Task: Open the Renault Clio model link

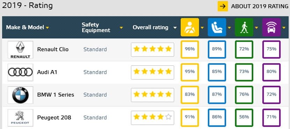Action: tap(53, 50)
